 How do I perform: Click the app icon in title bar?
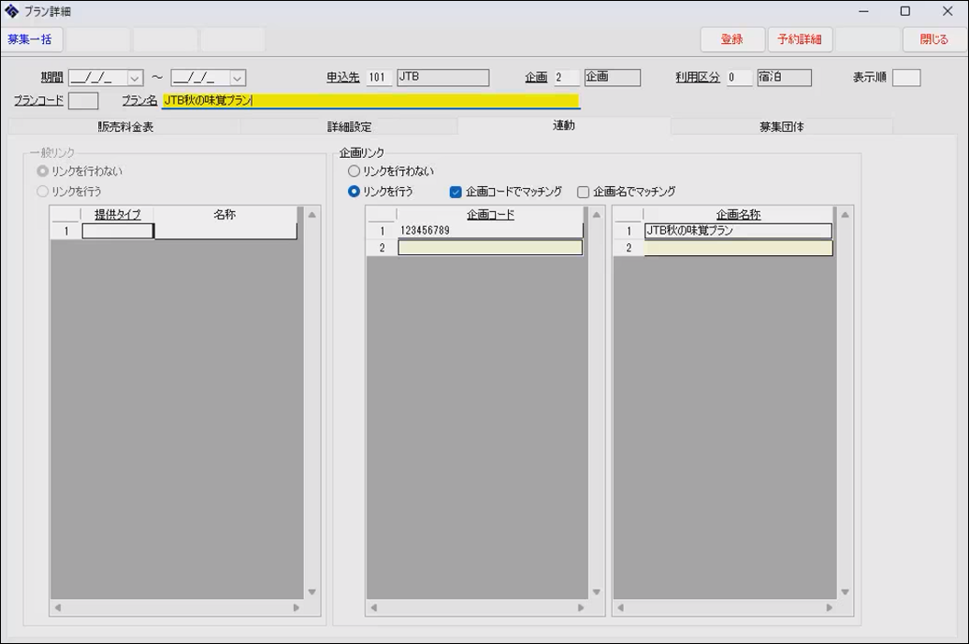click(x=12, y=11)
